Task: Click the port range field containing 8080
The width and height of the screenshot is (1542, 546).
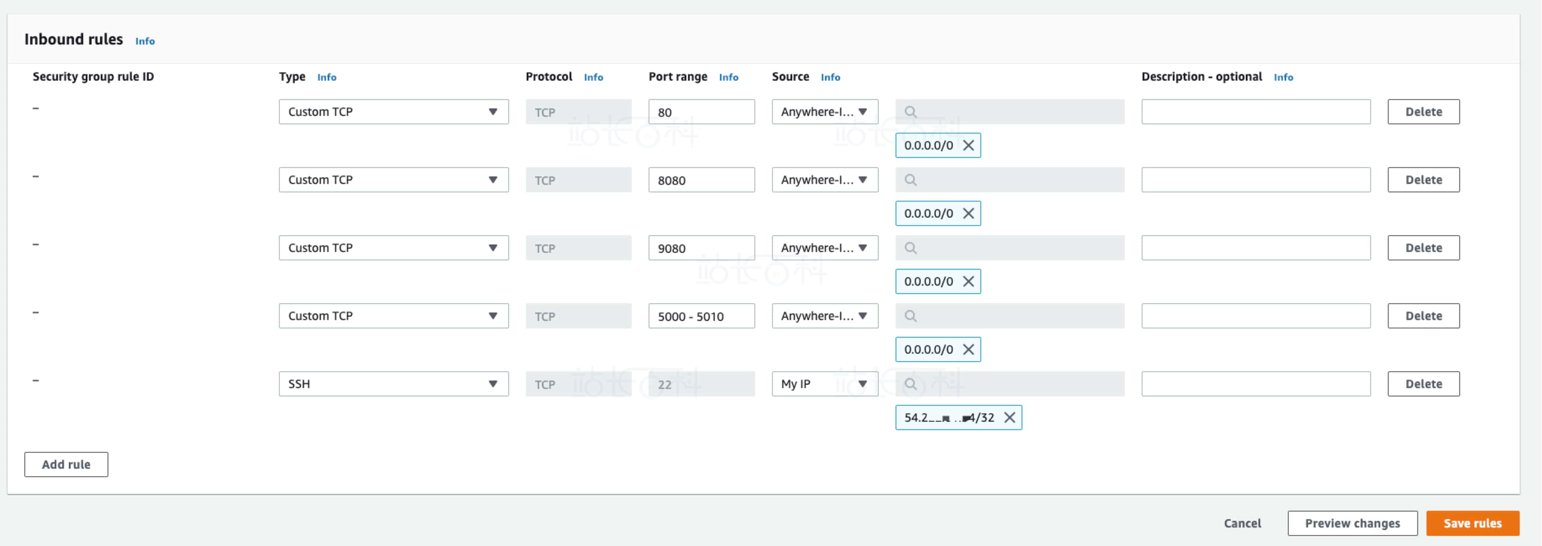Action: click(x=701, y=180)
